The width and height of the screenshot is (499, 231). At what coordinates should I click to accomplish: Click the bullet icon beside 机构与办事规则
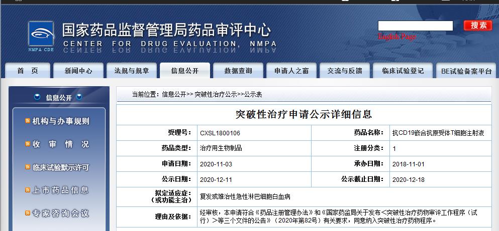(x=28, y=121)
